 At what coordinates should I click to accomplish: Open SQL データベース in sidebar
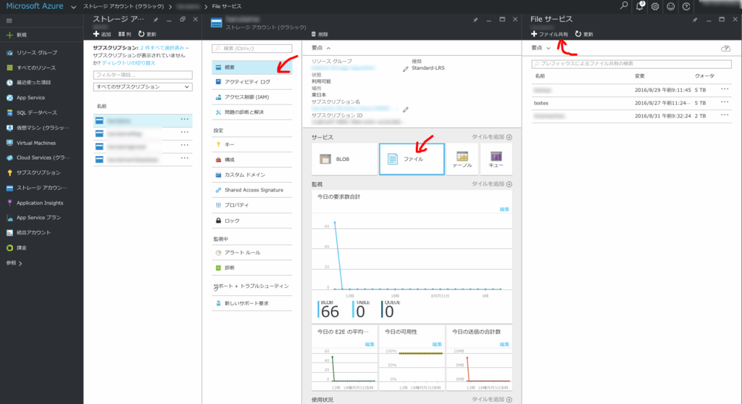tap(36, 112)
